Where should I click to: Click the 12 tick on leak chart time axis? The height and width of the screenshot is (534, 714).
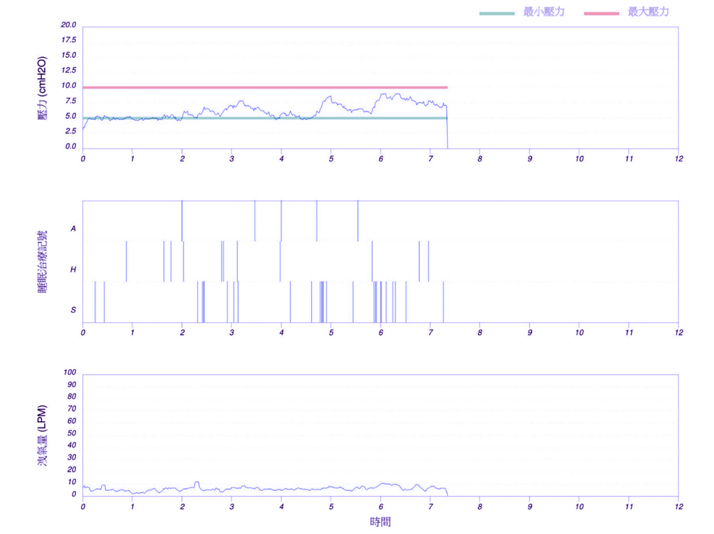click(678, 506)
